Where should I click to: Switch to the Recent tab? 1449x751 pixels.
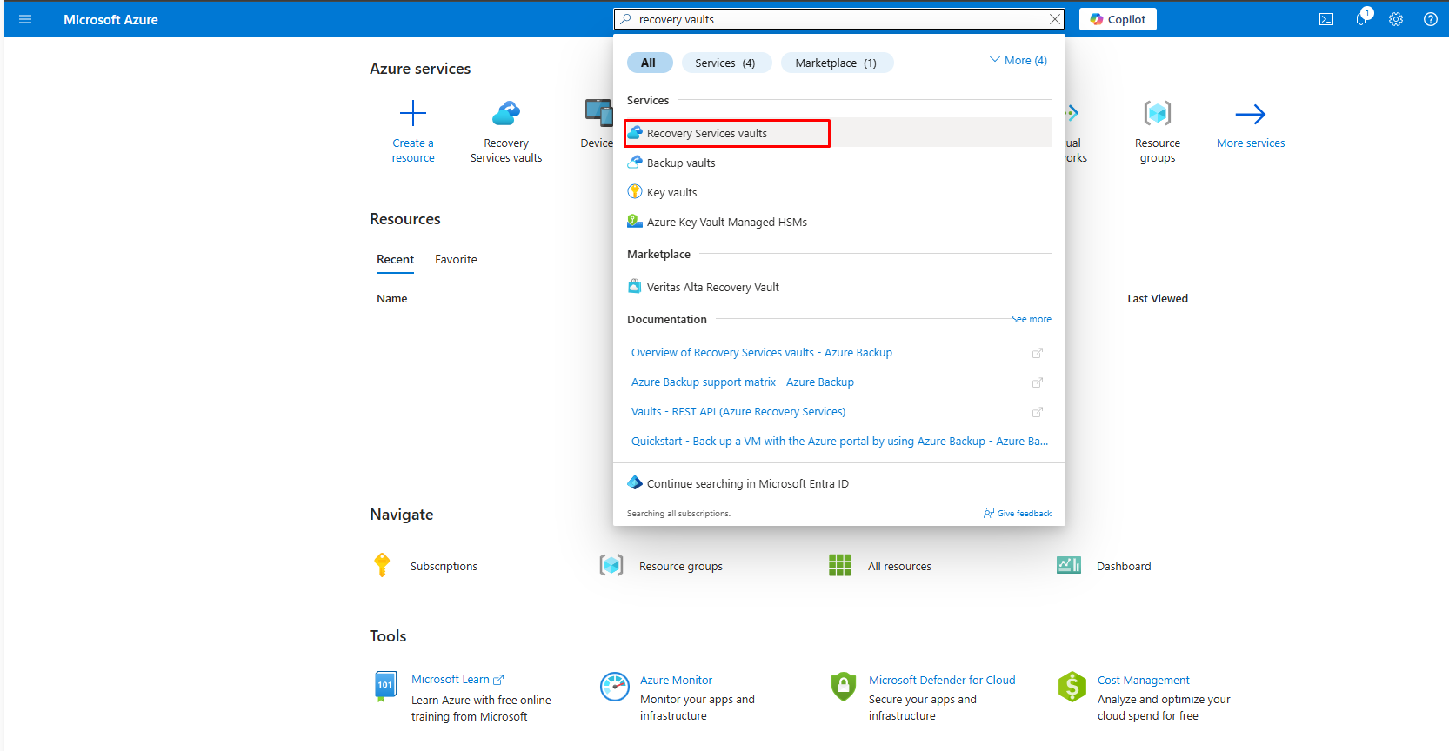[395, 259]
